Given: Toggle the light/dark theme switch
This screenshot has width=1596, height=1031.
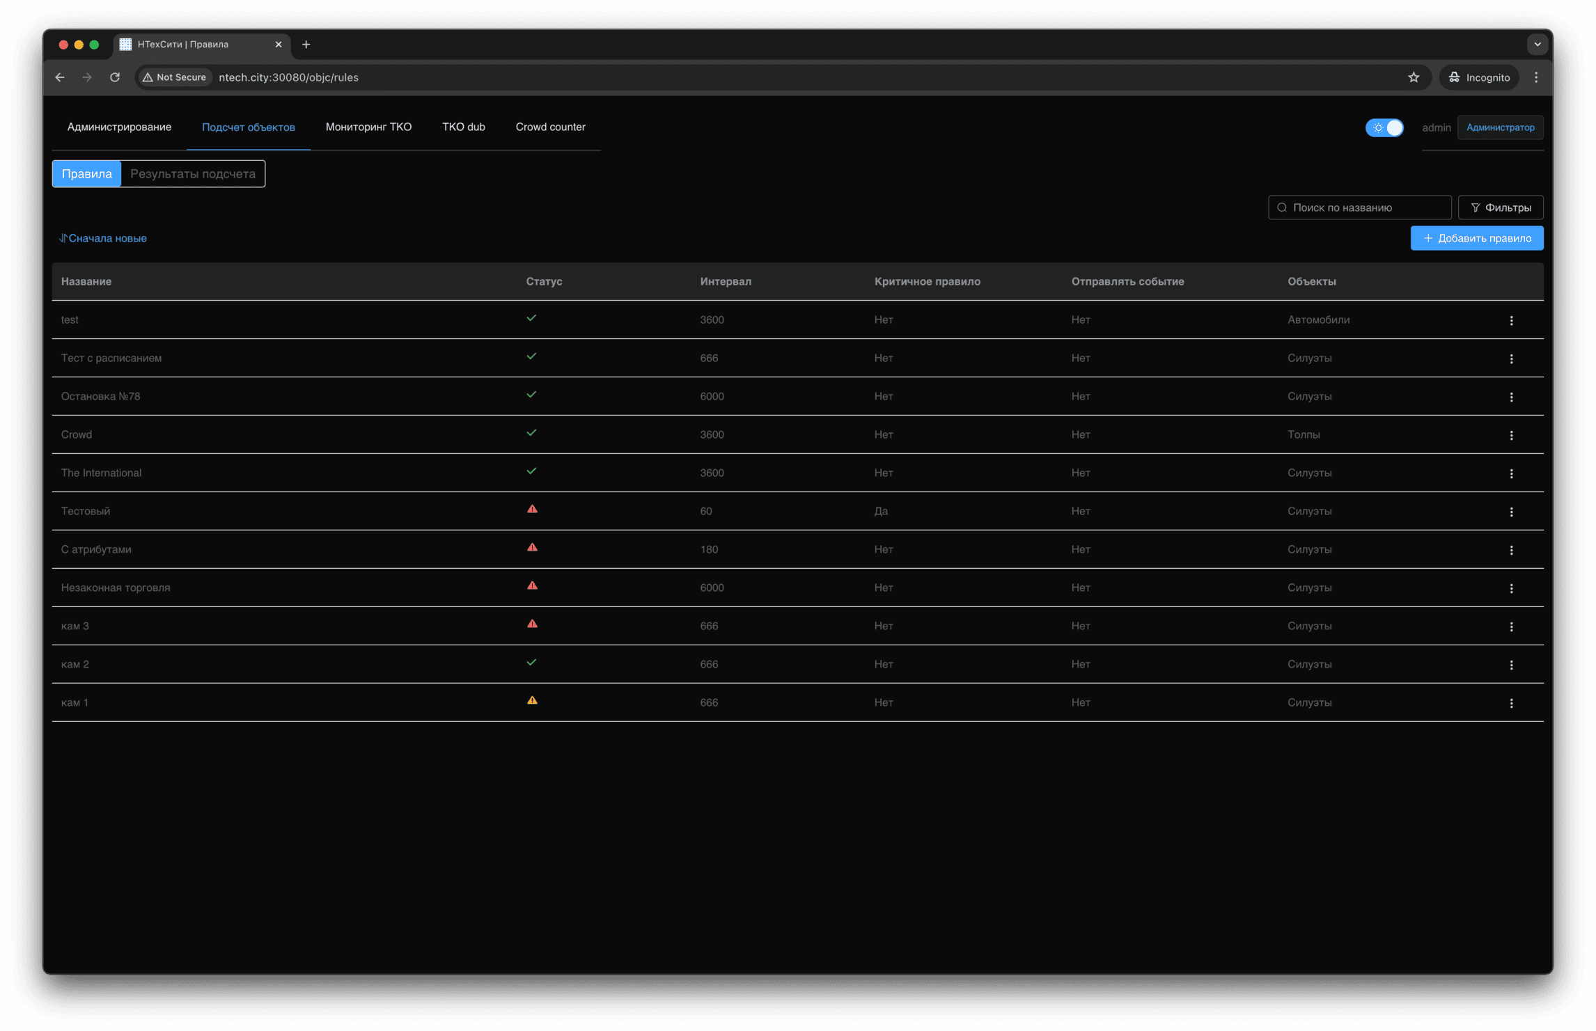Looking at the screenshot, I should tap(1384, 127).
